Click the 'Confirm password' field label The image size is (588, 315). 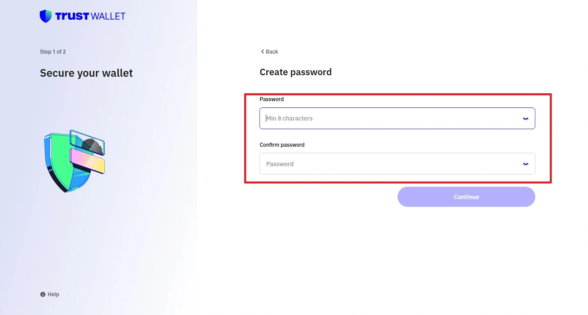pos(282,145)
